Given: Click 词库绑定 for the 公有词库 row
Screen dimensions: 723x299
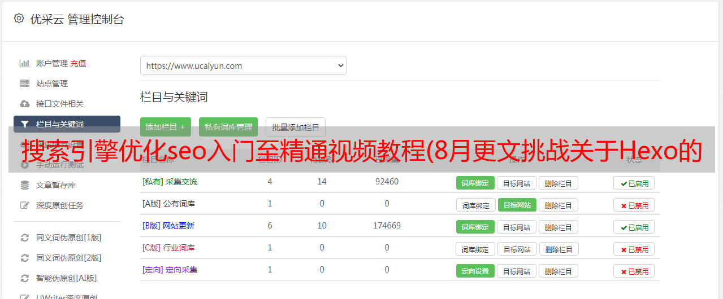Looking at the screenshot, I should (x=476, y=205).
